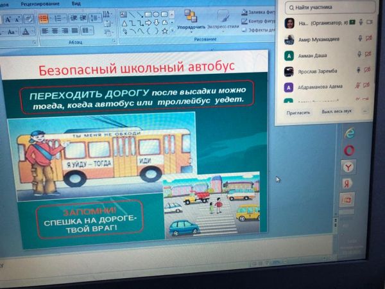The width and height of the screenshot is (385, 289).
Task: Launch the Opera browser icon
Action: click(349, 150)
